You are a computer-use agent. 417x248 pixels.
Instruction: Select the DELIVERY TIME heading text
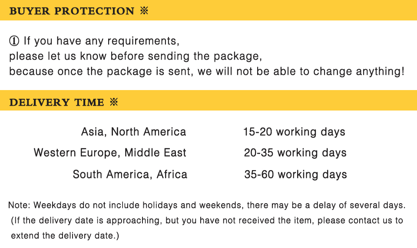(x=56, y=103)
